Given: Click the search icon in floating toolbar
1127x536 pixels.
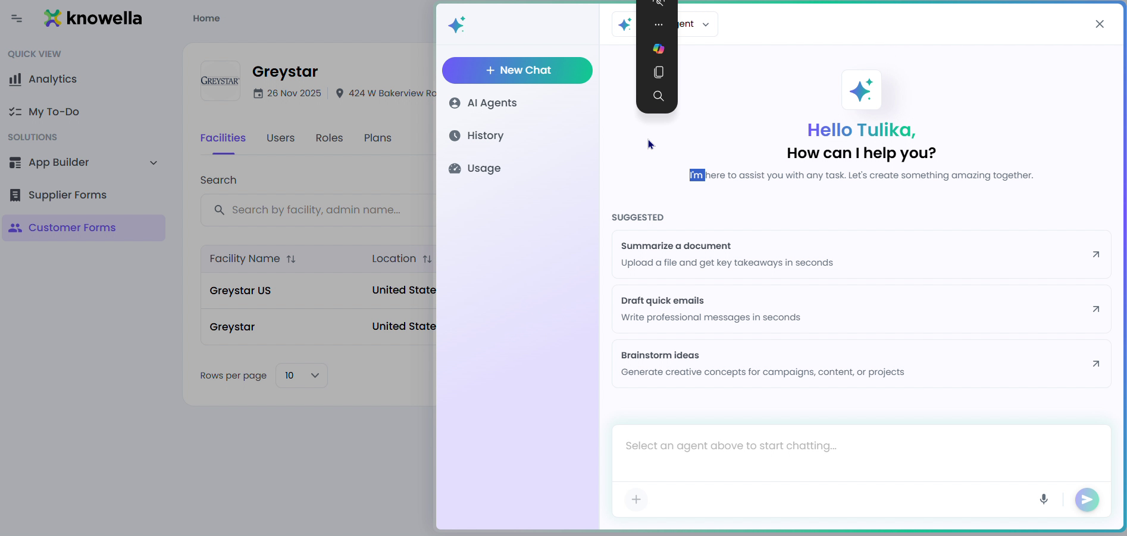Looking at the screenshot, I should [x=658, y=96].
